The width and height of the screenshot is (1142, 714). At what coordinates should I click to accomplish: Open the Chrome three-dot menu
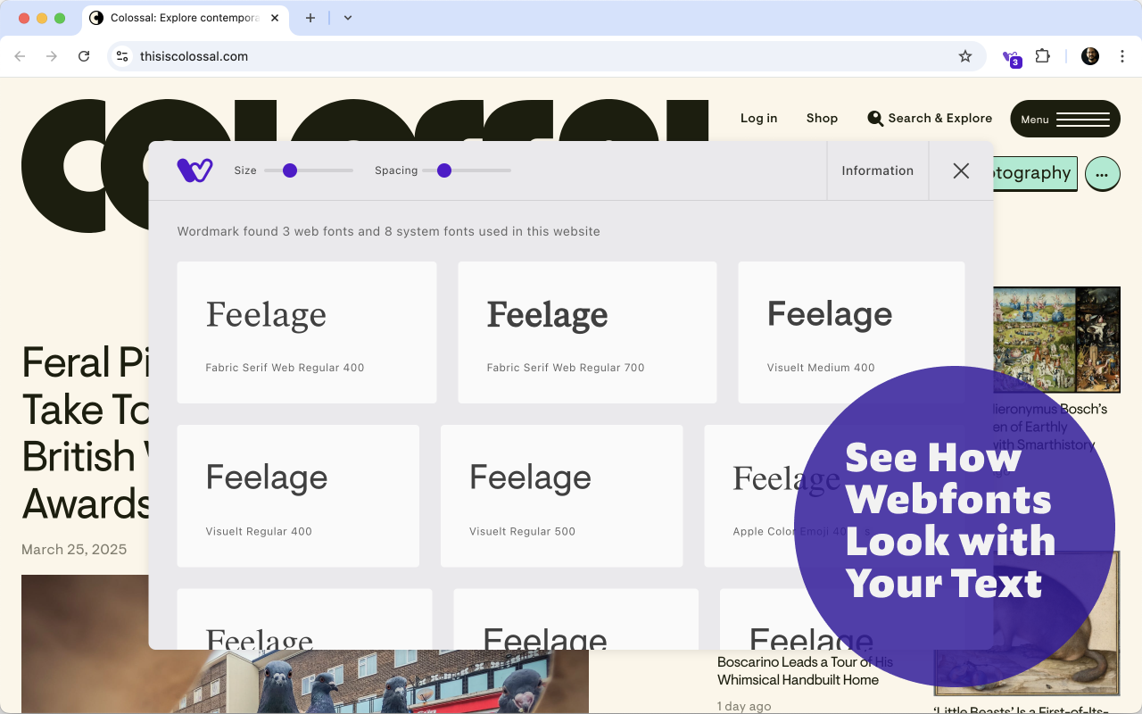point(1122,55)
